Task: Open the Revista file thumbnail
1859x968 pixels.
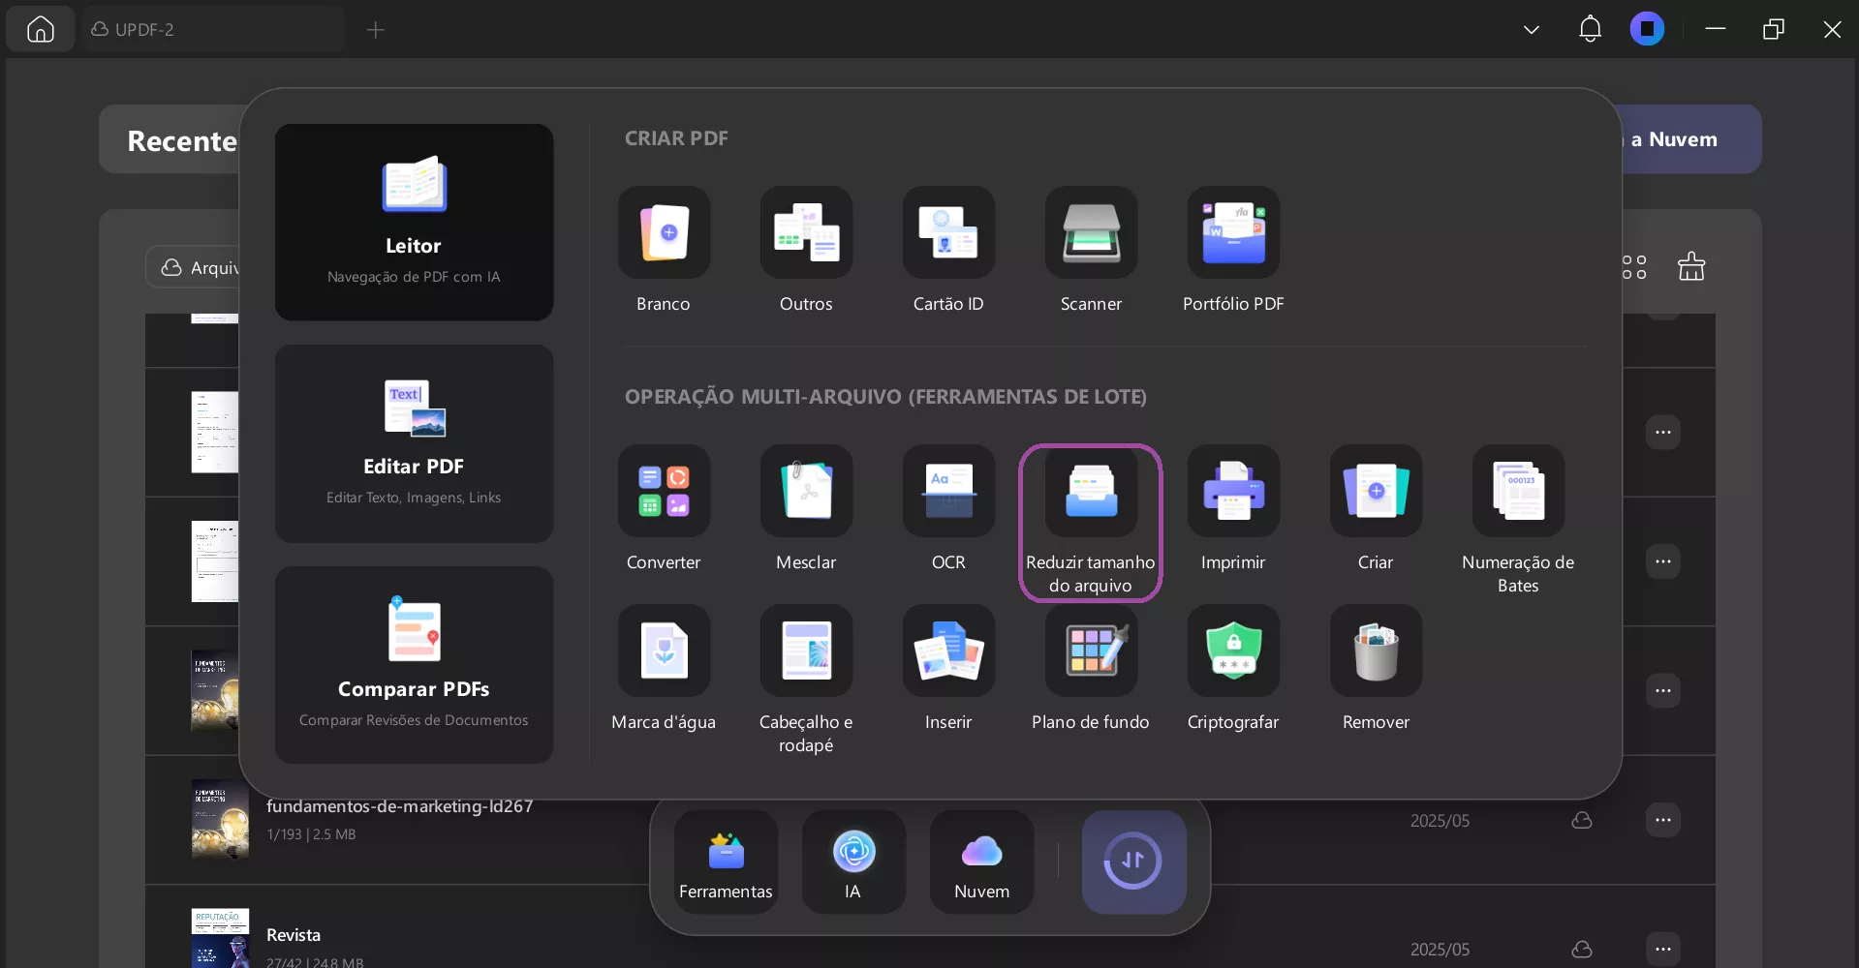Action: click(x=220, y=938)
